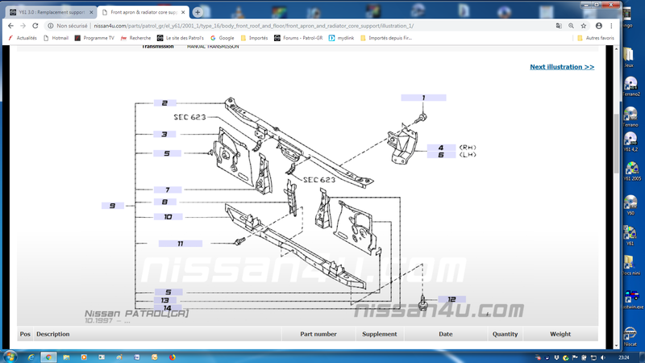Click the Quantity column header
This screenshot has height=363, width=645.
506,334
